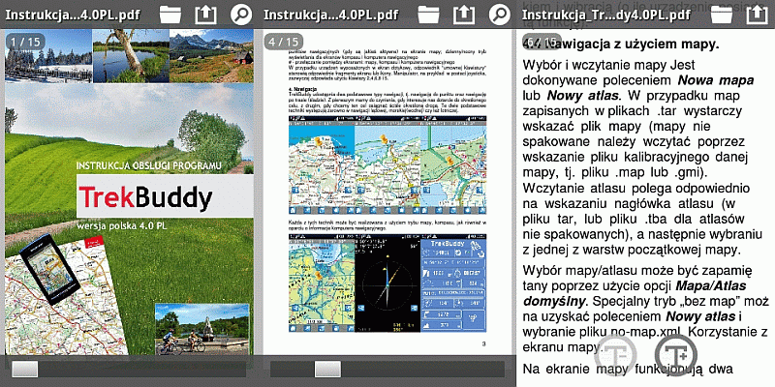Tap the TrekBuddy logo on cover page
The width and height of the screenshot is (775, 387).
[145, 198]
